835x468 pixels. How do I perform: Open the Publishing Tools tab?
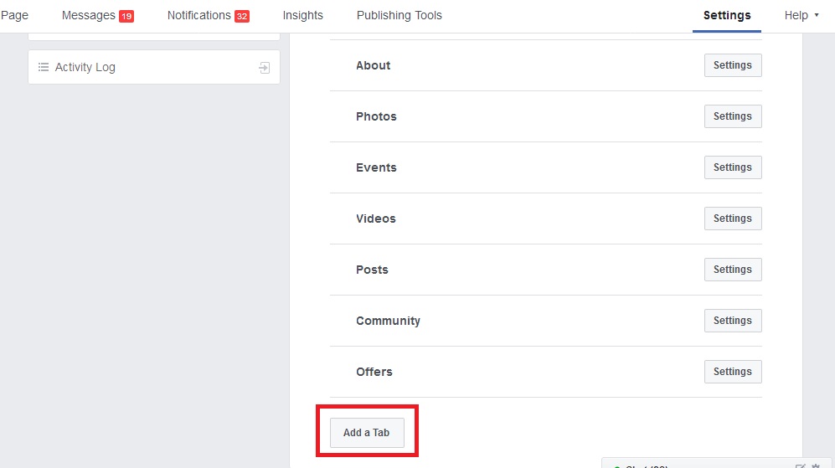[399, 15]
